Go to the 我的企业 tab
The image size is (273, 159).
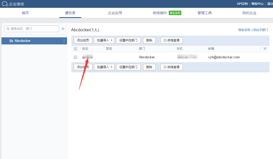[249, 13]
